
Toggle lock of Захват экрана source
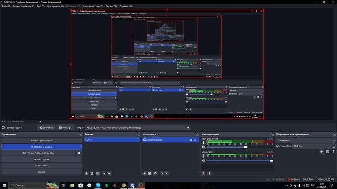195,140
